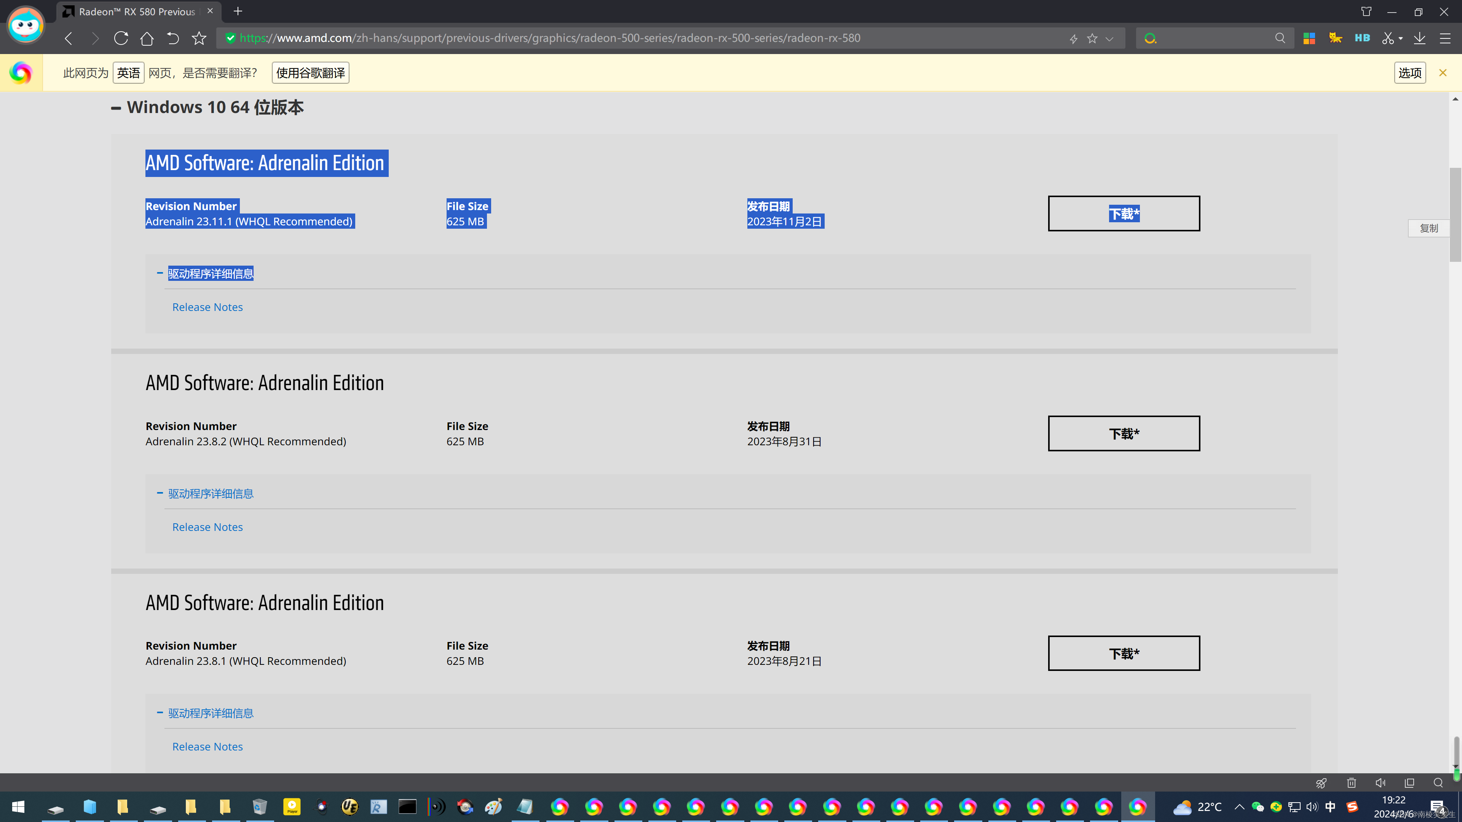This screenshot has height=822, width=1462.
Task: Click the page vertical scrollbar thumb
Action: pos(1455,214)
